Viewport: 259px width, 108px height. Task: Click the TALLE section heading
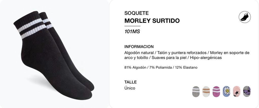pyautogui.click(x=131, y=82)
